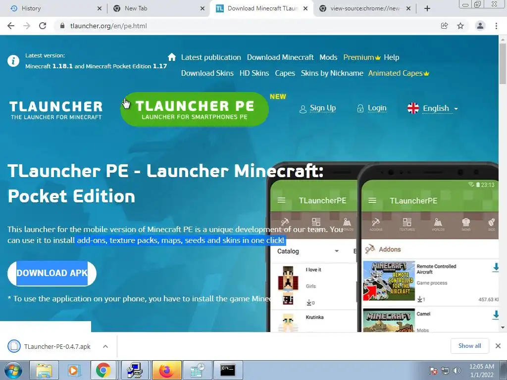Screen dimensions: 507x380
Task: Close the downloads bar with the X
Action: pos(498,346)
